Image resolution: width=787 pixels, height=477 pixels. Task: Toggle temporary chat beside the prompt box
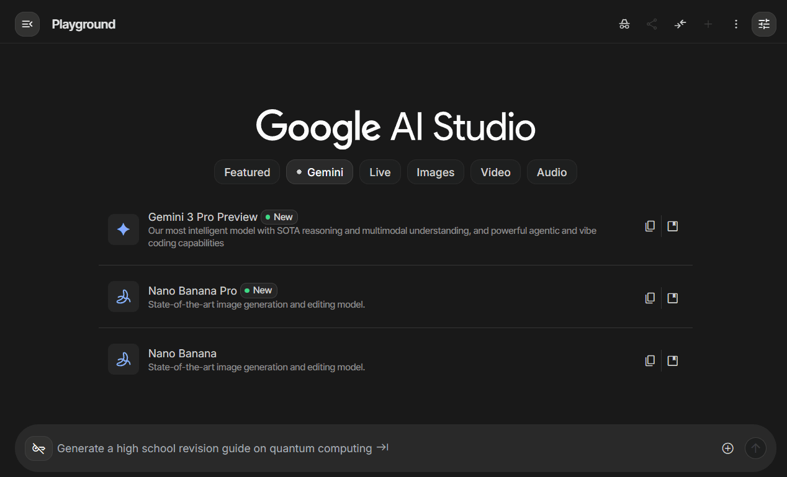tap(38, 448)
